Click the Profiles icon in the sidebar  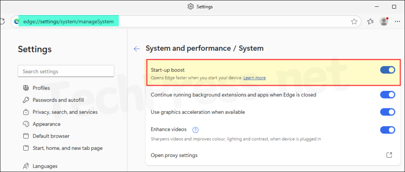[x=26, y=88]
